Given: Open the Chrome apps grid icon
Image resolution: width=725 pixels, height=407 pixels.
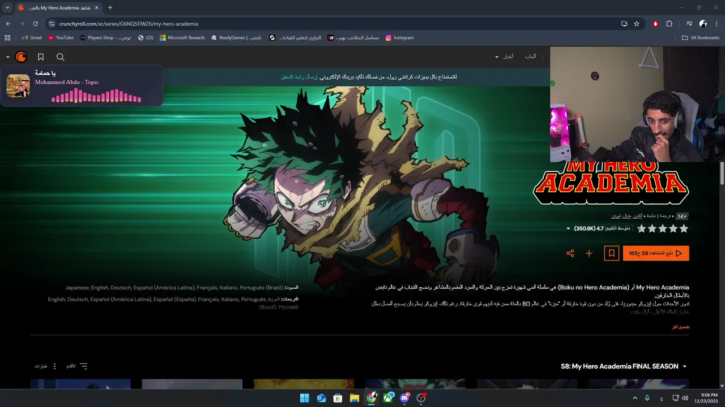Looking at the screenshot, I should 7,38.
